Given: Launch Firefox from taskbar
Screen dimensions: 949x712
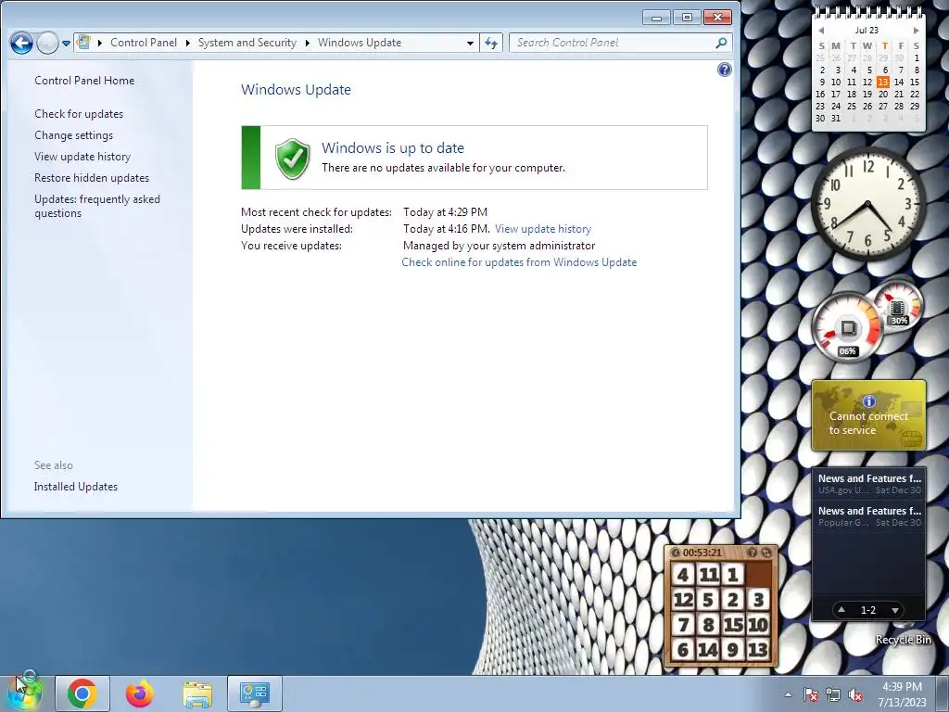Looking at the screenshot, I should [x=140, y=693].
